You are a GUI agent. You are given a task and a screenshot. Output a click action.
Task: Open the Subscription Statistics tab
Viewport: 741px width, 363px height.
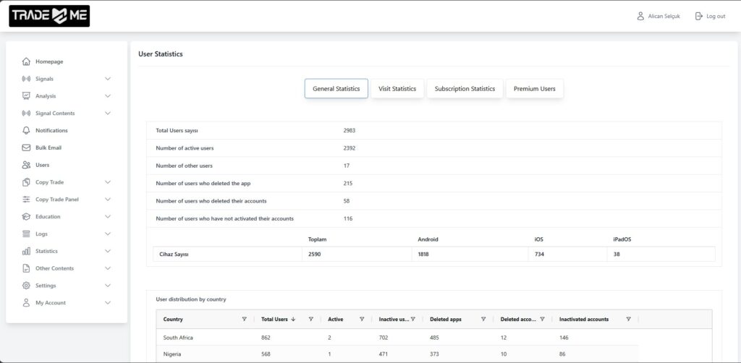pos(465,89)
